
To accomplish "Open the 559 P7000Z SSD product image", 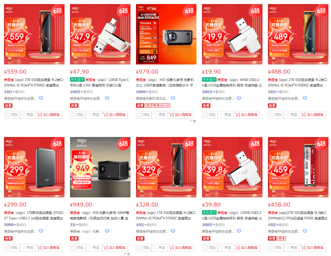I will 34,34.
